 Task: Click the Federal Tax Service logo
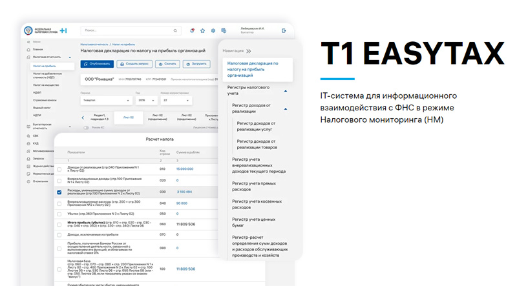(x=28, y=30)
